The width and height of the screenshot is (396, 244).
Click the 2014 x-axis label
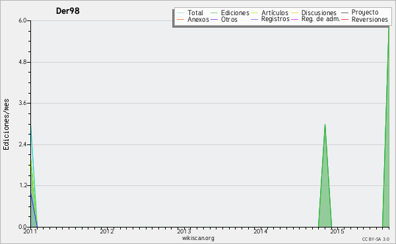coord(261,231)
